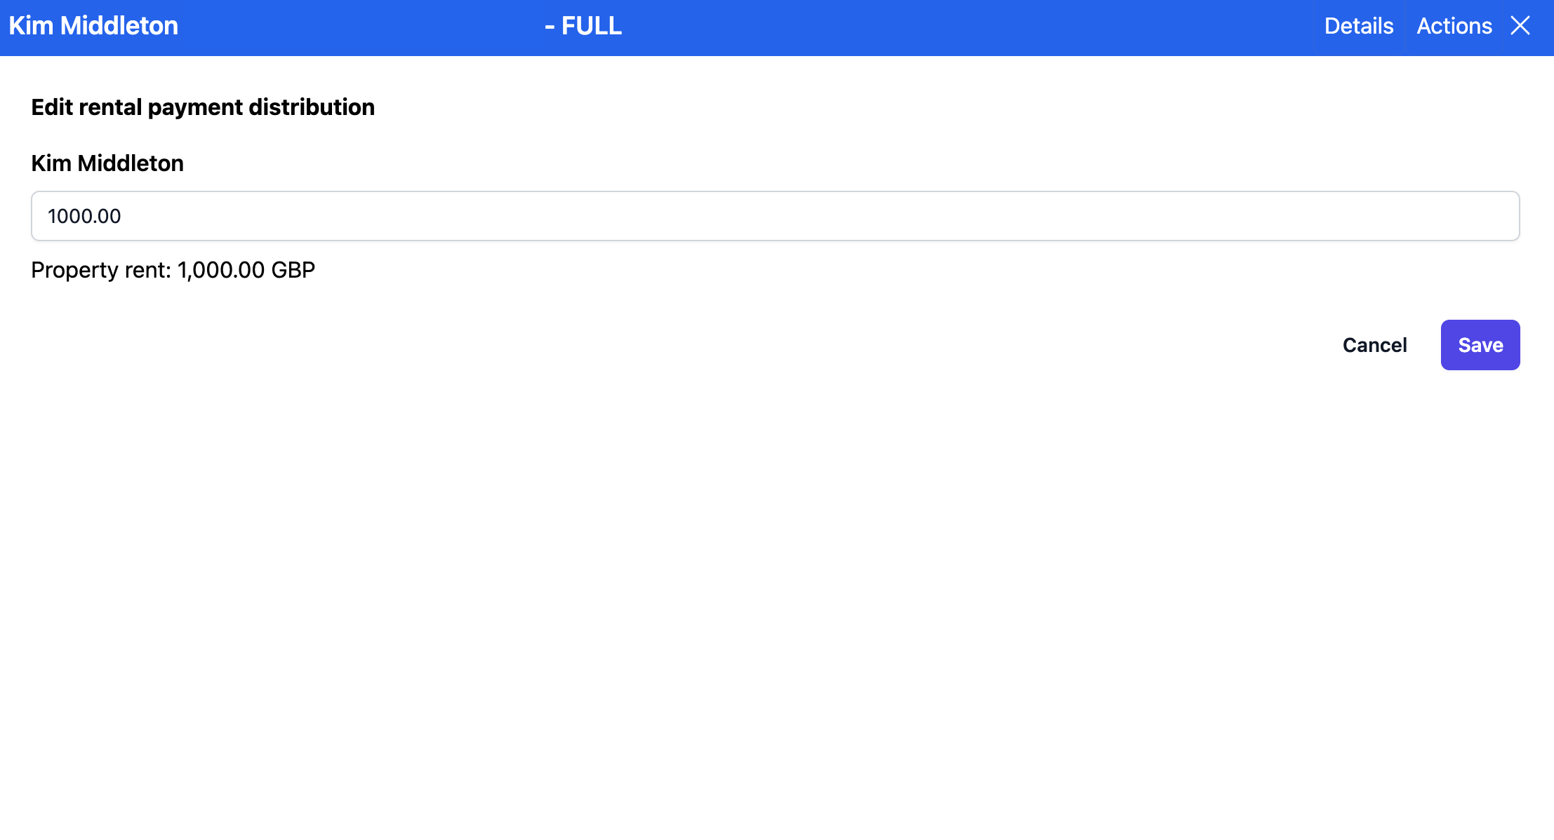Open Actions in the top bar
This screenshot has width=1554, height=840.
1453,25
